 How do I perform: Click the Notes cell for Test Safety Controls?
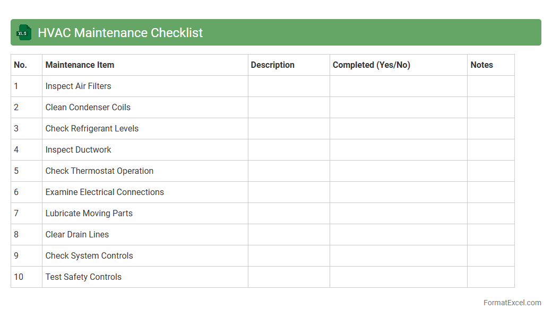click(490, 277)
